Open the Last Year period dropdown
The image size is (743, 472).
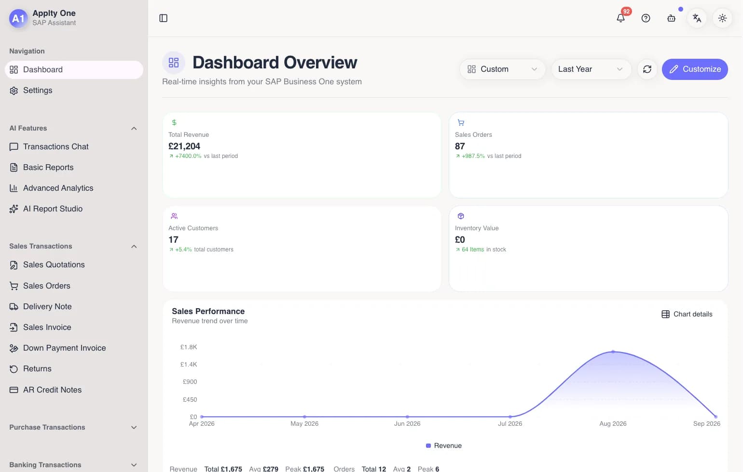pos(591,69)
